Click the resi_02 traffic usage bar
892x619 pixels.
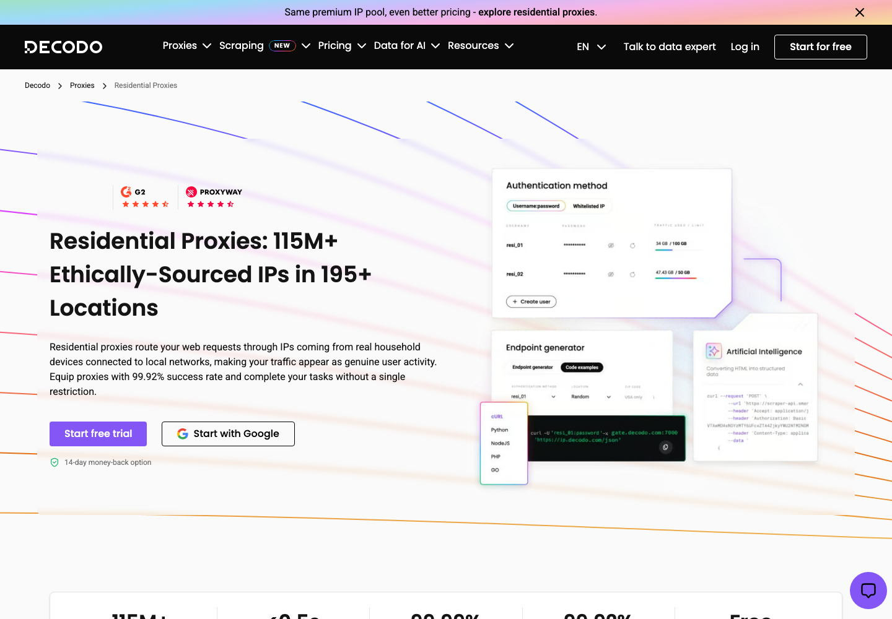(676, 279)
